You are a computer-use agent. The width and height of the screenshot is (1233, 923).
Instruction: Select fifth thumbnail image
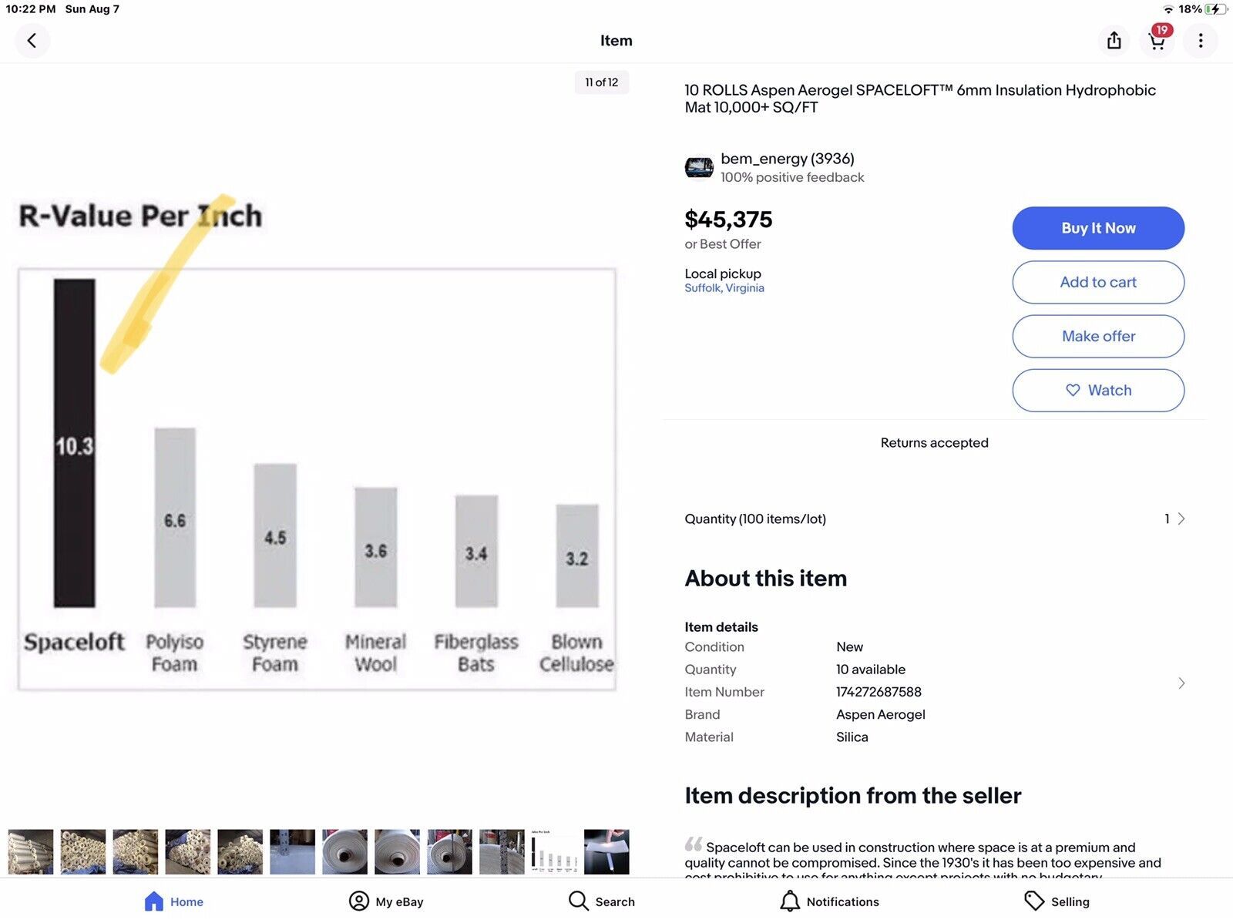240,851
